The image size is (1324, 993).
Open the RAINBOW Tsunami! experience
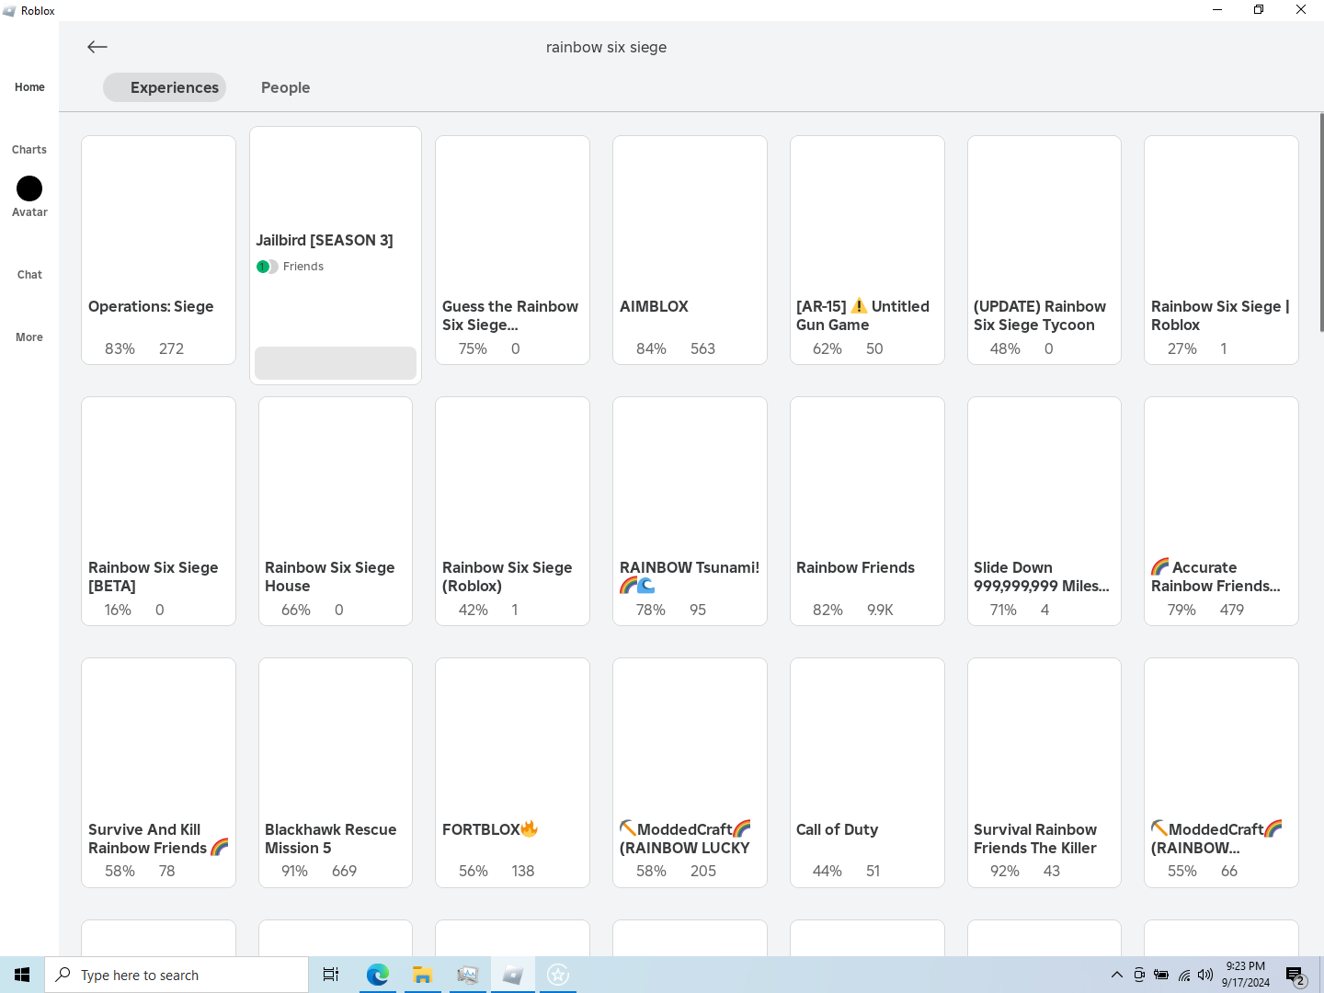click(690, 511)
